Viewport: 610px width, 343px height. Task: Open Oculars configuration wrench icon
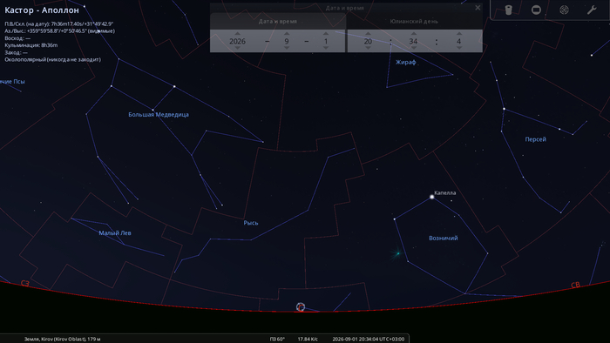592,10
